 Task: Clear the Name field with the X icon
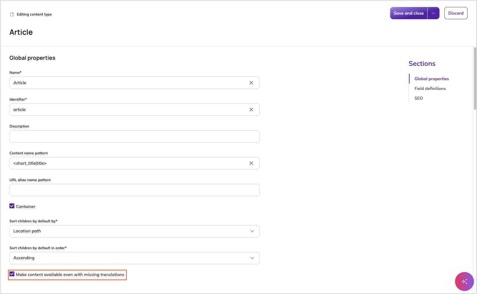tap(251, 83)
